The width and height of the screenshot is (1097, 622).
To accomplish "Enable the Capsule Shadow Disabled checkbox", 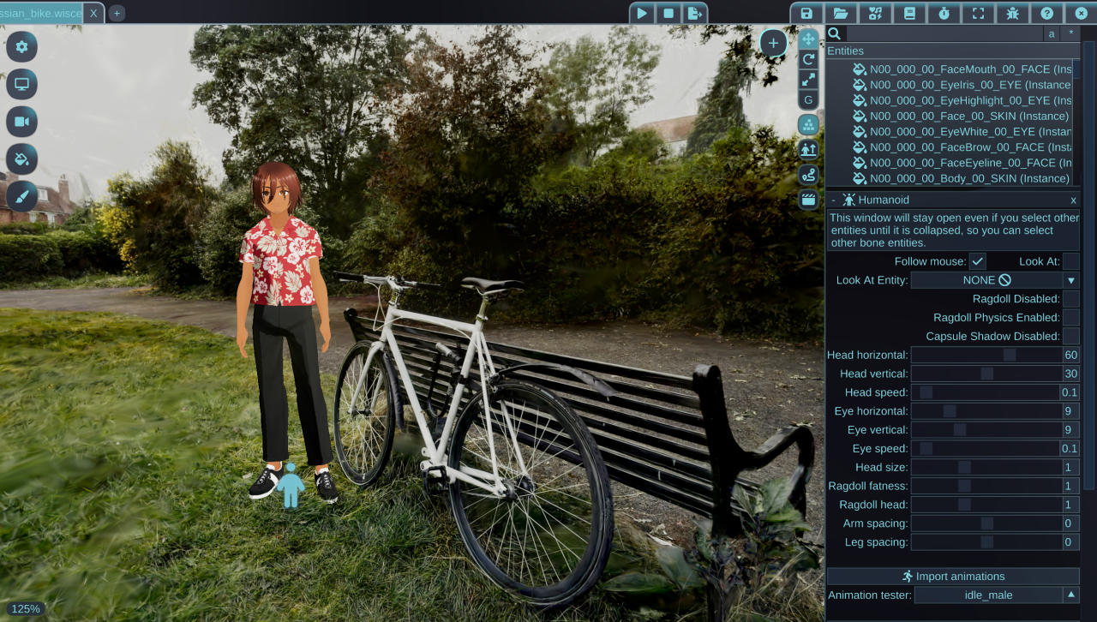I will click(1070, 337).
